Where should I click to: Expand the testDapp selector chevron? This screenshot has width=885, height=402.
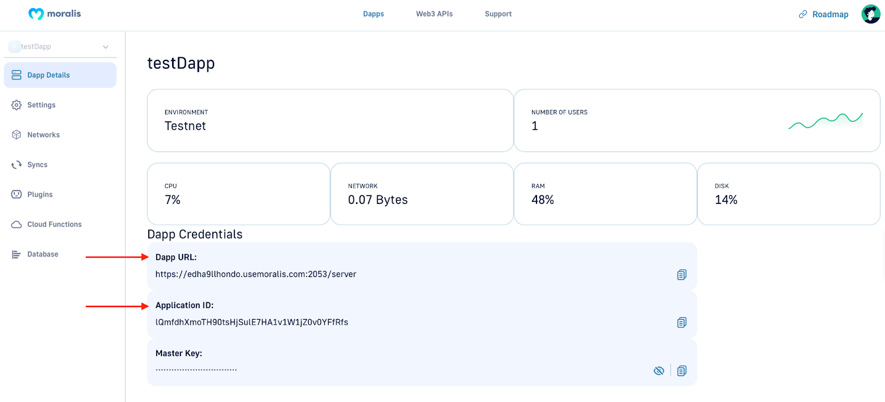[106, 47]
